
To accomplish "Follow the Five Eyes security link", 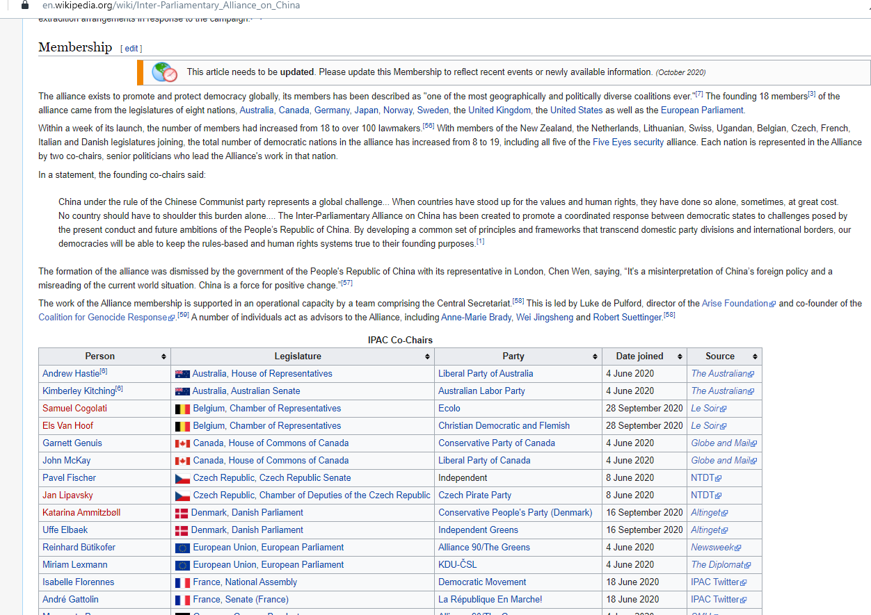I will (x=628, y=142).
